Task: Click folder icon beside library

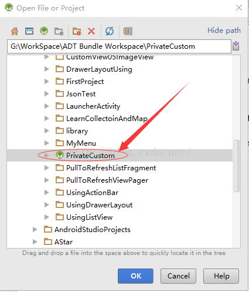Action: tap(60, 130)
